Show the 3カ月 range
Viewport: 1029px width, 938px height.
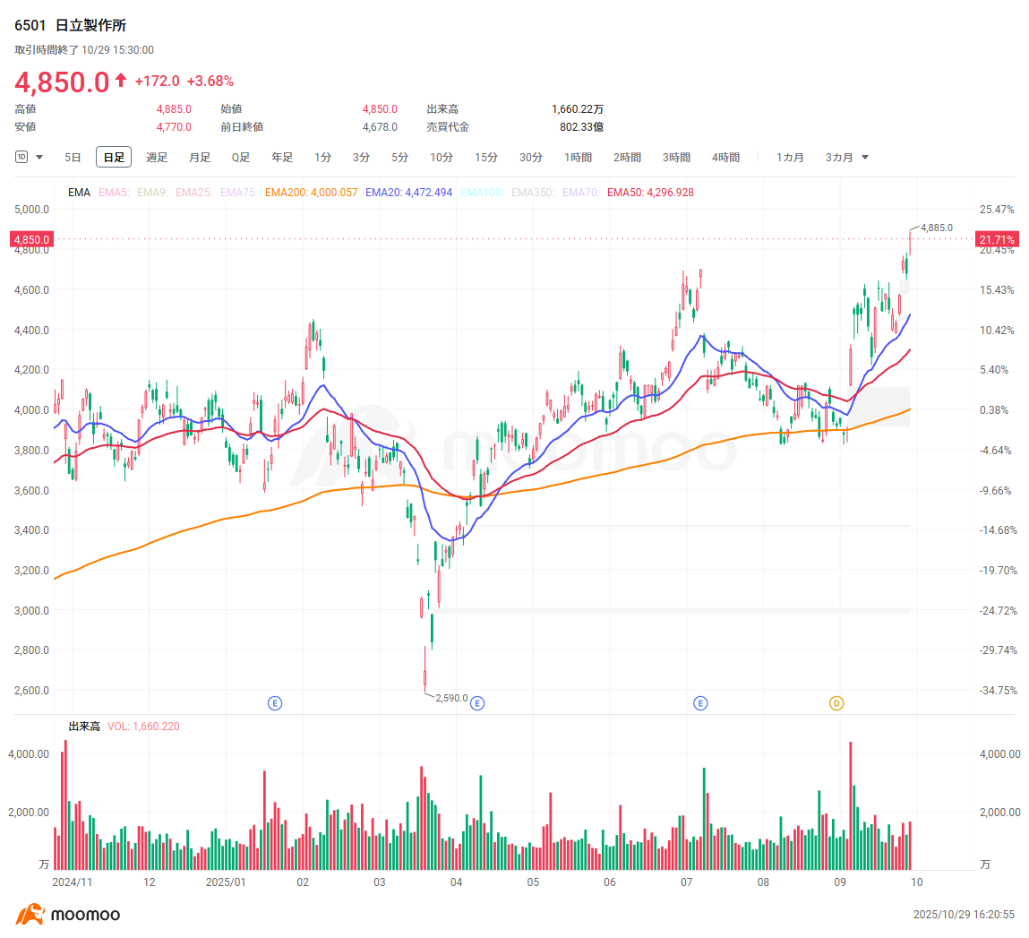pos(839,158)
